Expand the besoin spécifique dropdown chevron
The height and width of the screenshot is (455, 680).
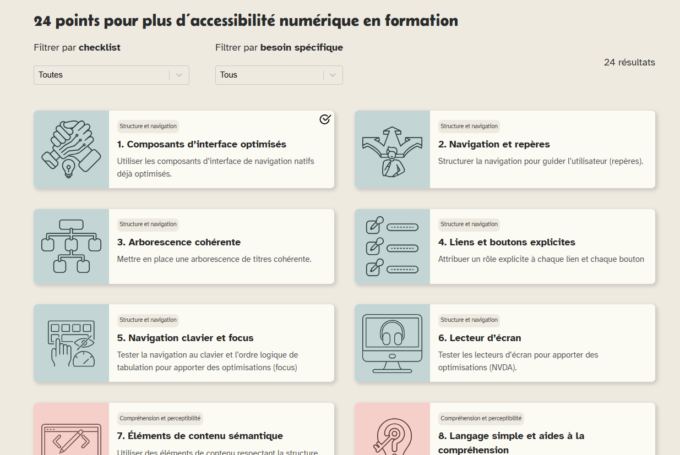333,75
